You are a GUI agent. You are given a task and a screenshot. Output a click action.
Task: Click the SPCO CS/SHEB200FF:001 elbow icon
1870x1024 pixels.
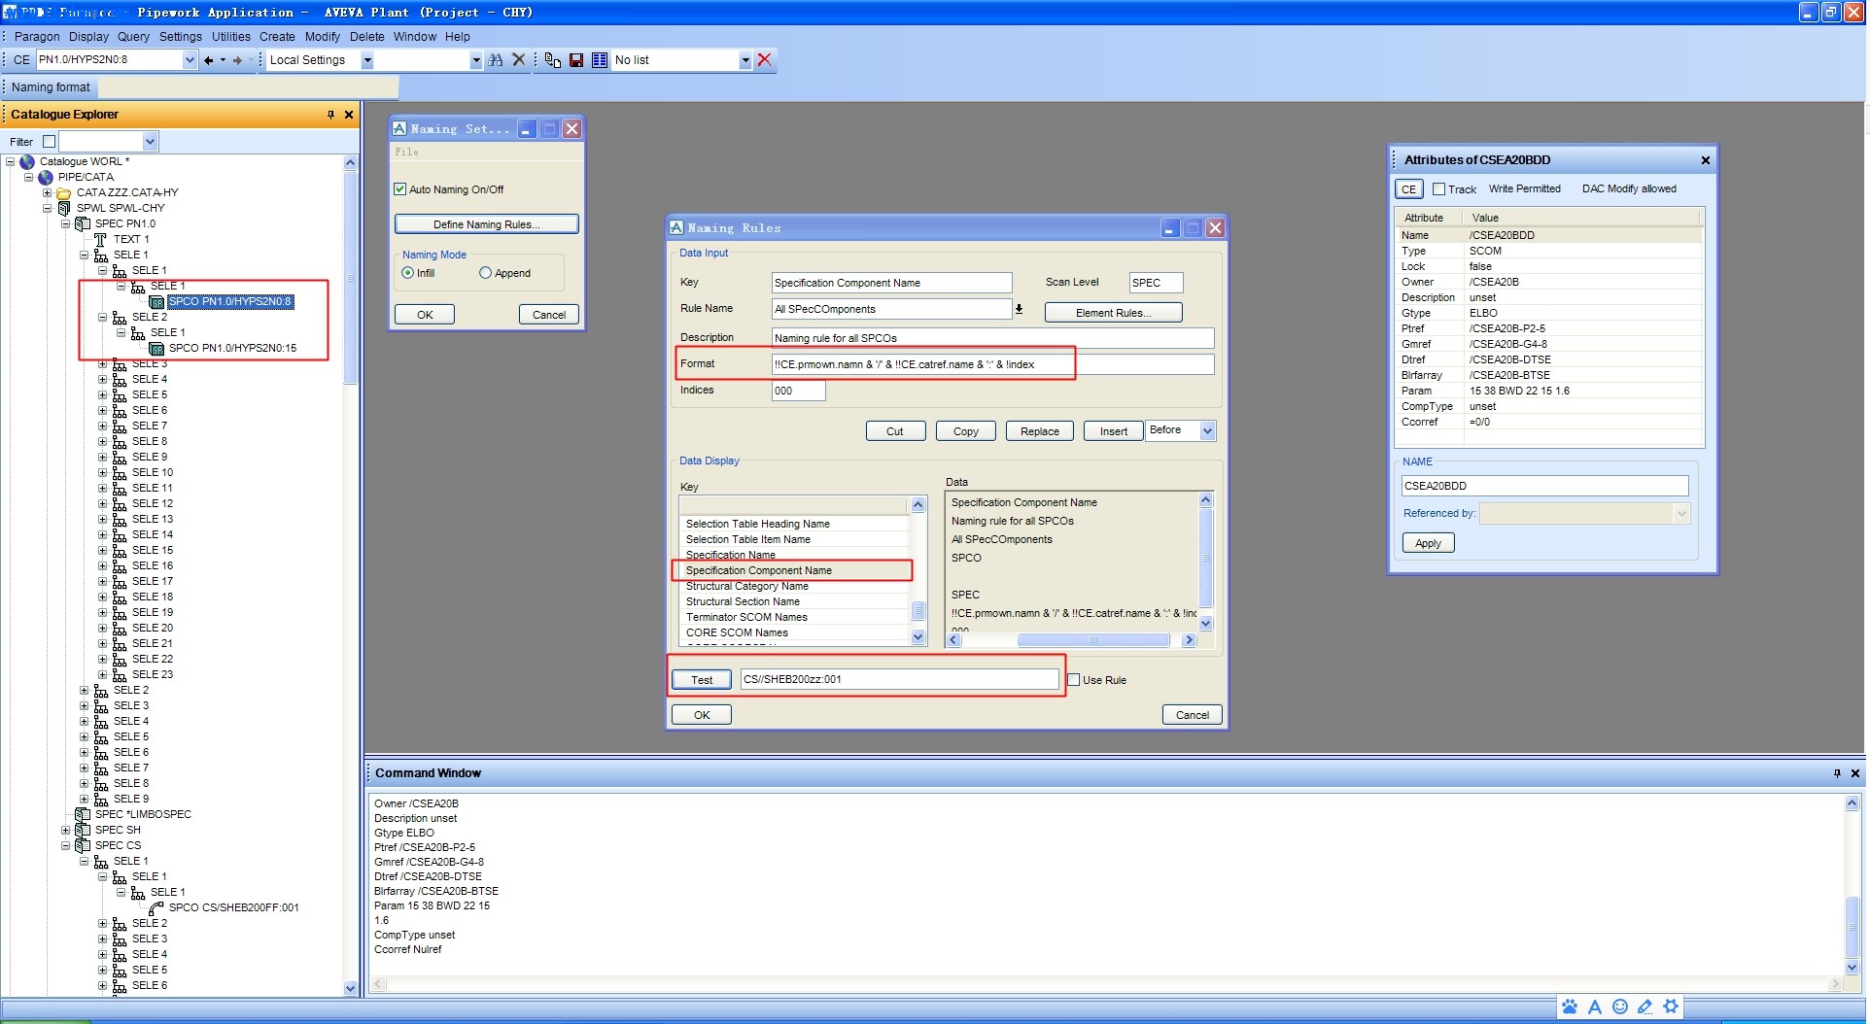click(x=156, y=907)
